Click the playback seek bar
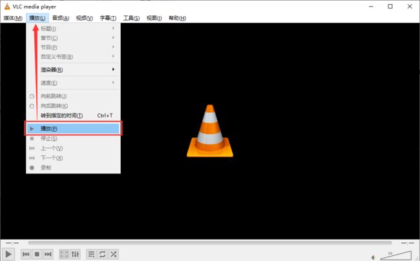Viewport: 420px width, 261px height. 210,243
